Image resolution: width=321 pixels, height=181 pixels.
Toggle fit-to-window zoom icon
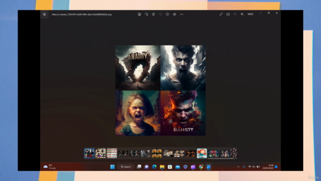[228, 14]
